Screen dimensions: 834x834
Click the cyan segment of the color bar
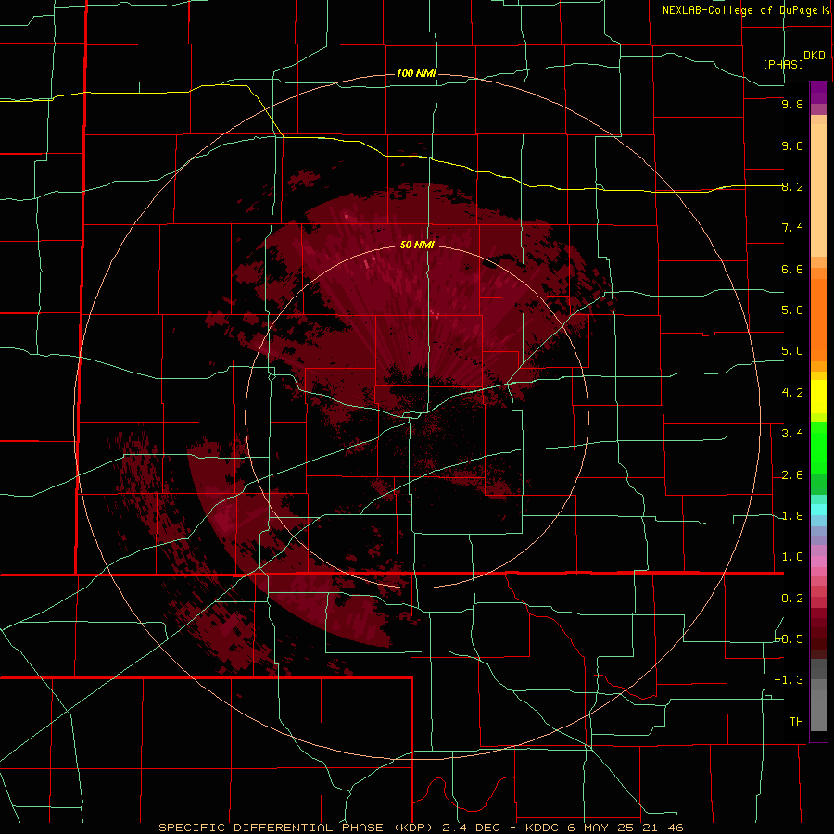pos(818,510)
